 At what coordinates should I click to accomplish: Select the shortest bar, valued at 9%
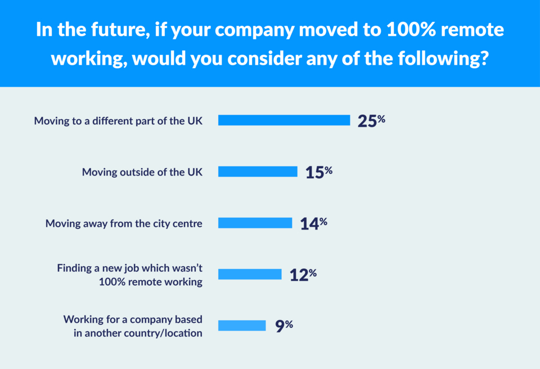point(242,326)
